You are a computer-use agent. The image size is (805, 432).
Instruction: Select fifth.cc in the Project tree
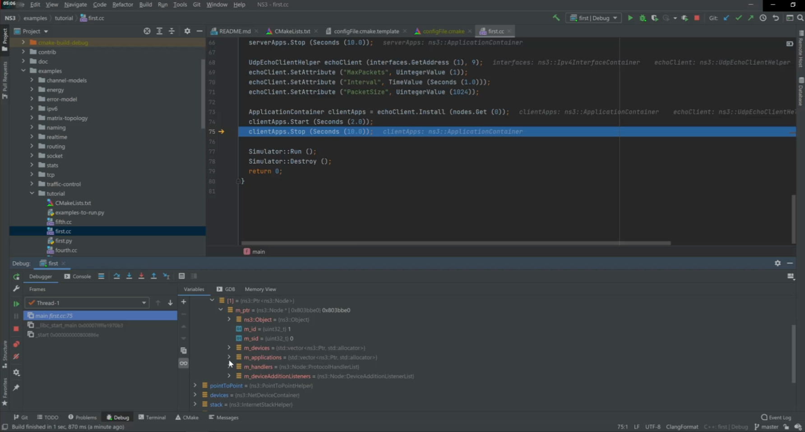click(63, 222)
